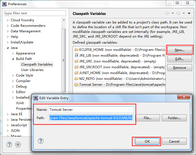Select Classpath Variables in the tree
Image resolution: width=196 pixels, height=155 pixels.
coord(37,64)
